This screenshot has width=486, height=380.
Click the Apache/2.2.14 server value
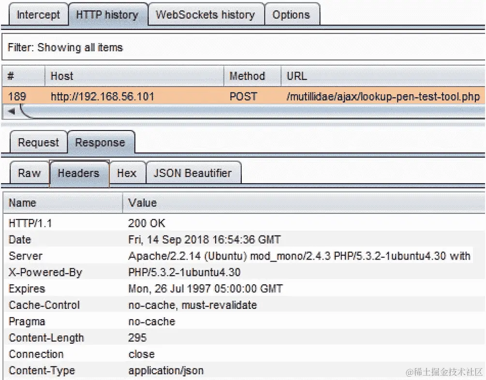[299, 256]
